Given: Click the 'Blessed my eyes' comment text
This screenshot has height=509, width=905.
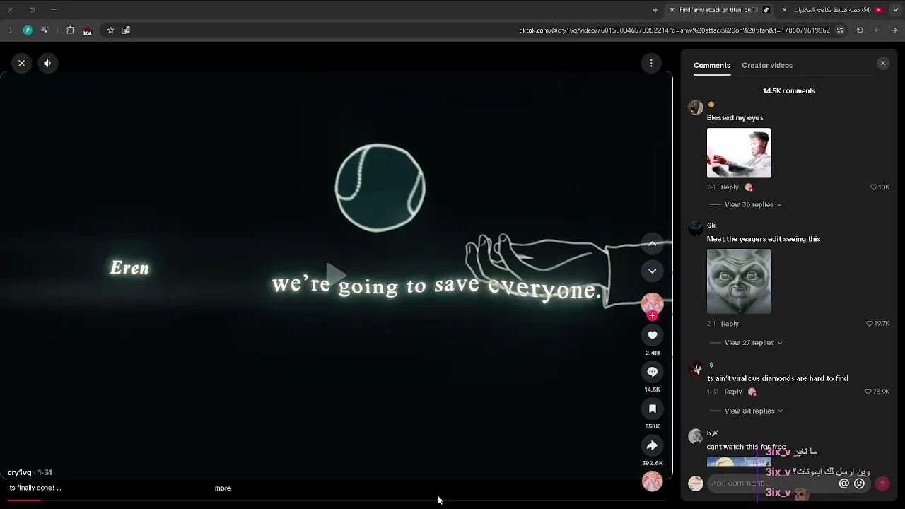Looking at the screenshot, I should point(735,118).
